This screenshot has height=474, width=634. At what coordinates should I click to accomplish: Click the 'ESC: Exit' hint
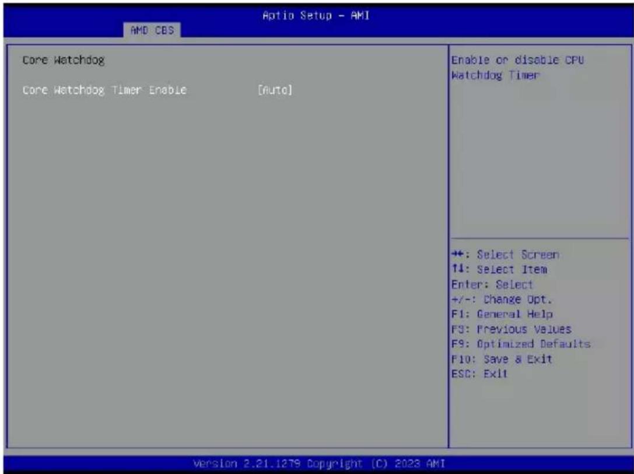[x=479, y=374]
